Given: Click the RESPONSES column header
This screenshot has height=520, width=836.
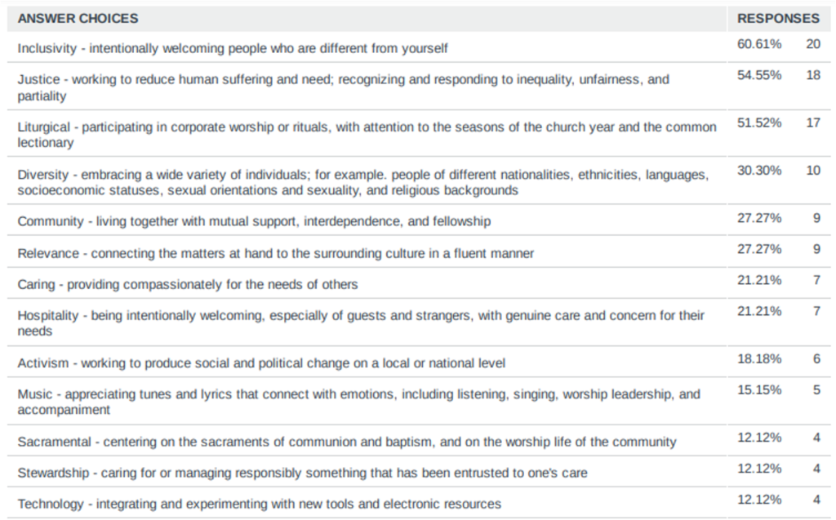Looking at the screenshot, I should tap(777, 18).
